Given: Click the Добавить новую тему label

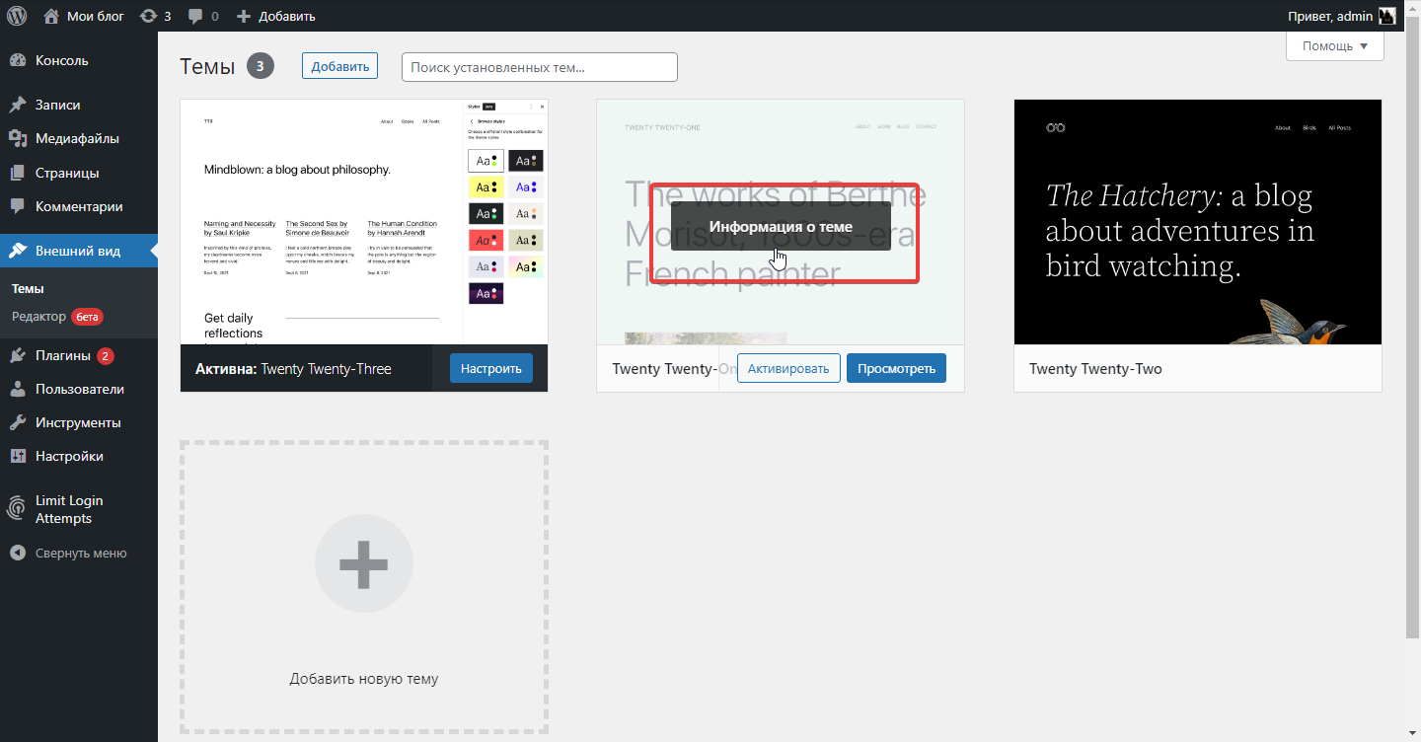Looking at the screenshot, I should tap(364, 679).
